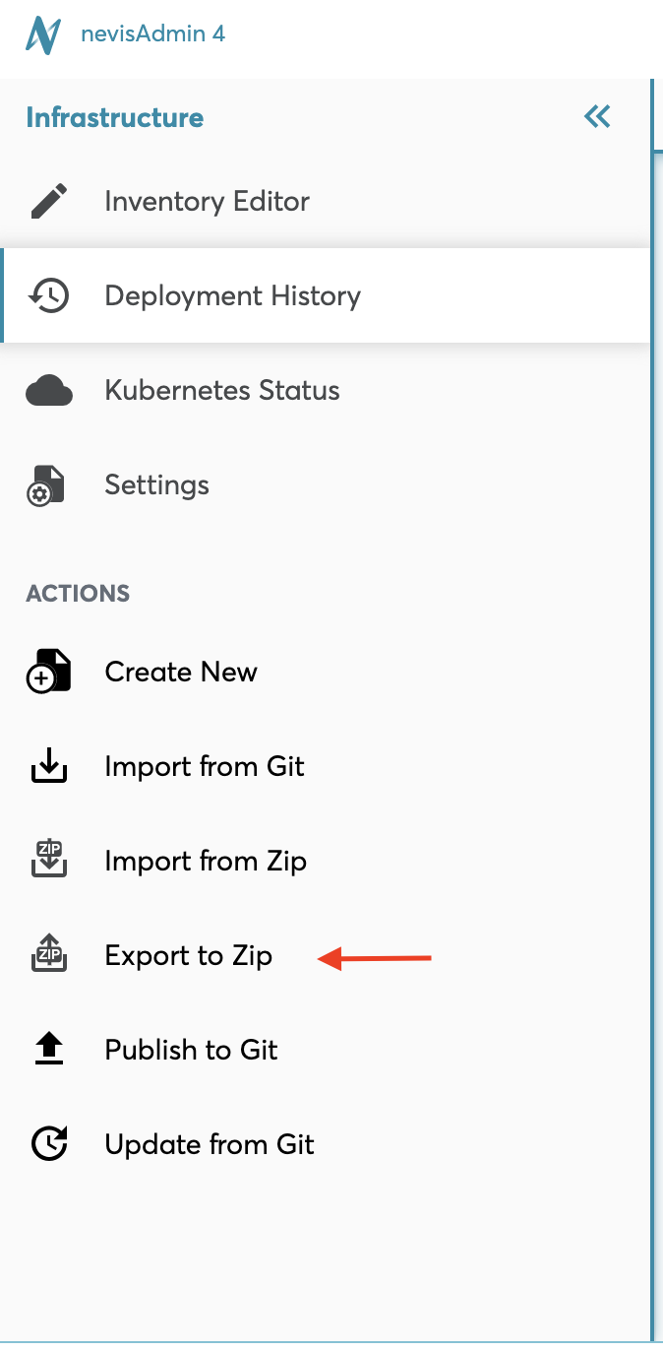Click the Import from Git download icon

[48, 767]
